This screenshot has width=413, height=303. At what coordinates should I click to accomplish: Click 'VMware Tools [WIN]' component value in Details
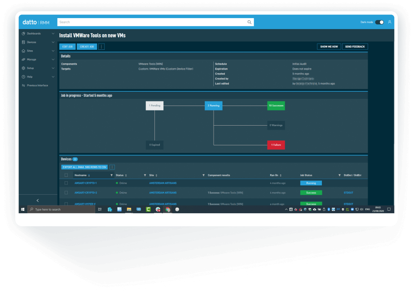click(x=151, y=64)
